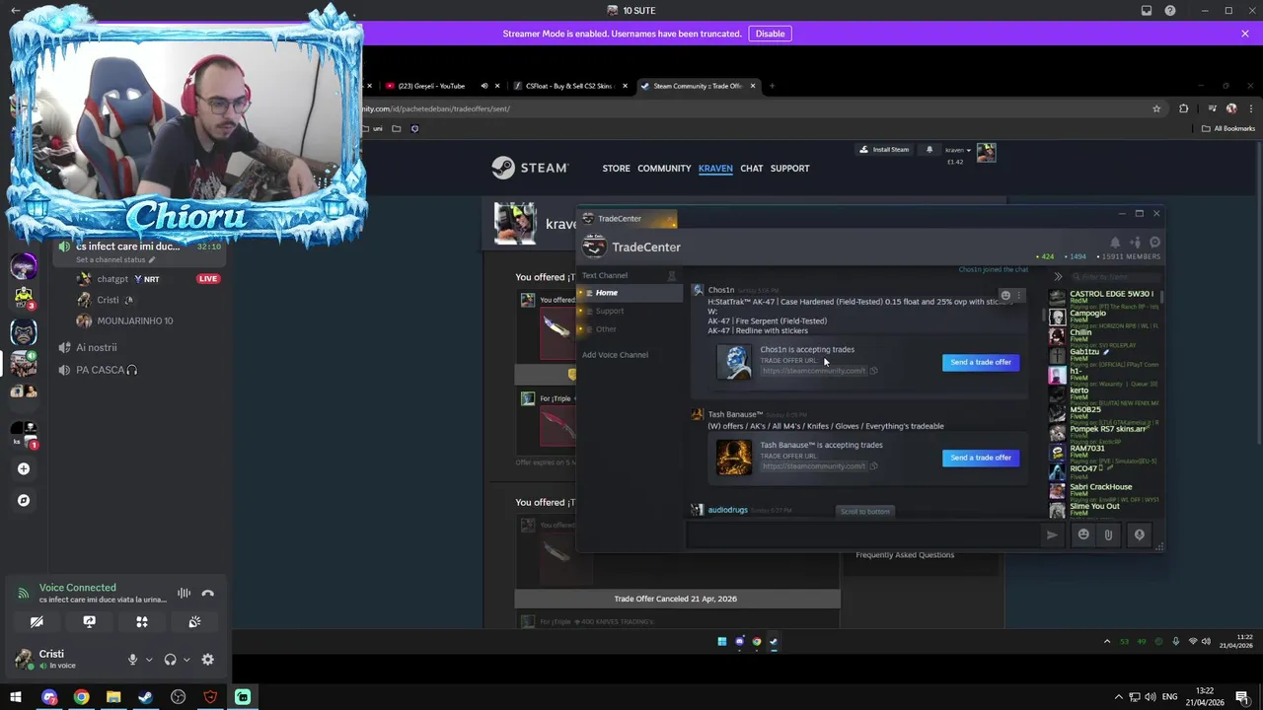1263x710 pixels.
Task: Open STORE in Steam navigation
Action: (616, 169)
